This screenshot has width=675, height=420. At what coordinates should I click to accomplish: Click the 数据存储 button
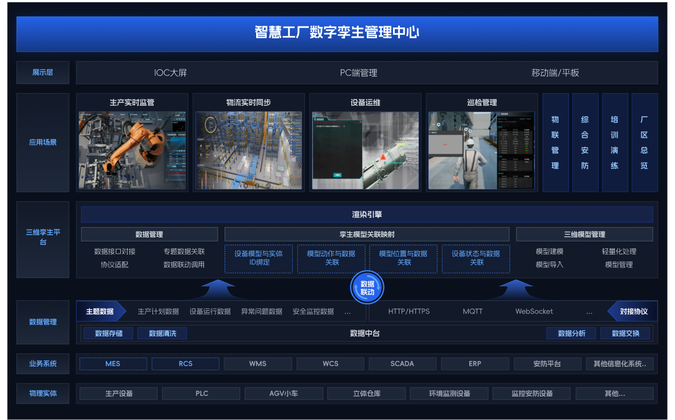(x=108, y=334)
